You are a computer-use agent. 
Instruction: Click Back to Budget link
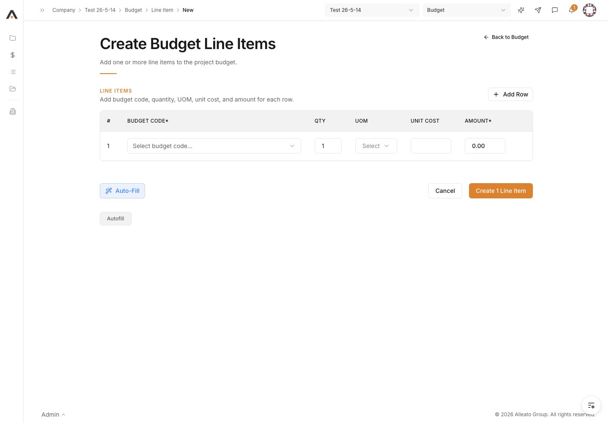coord(506,37)
